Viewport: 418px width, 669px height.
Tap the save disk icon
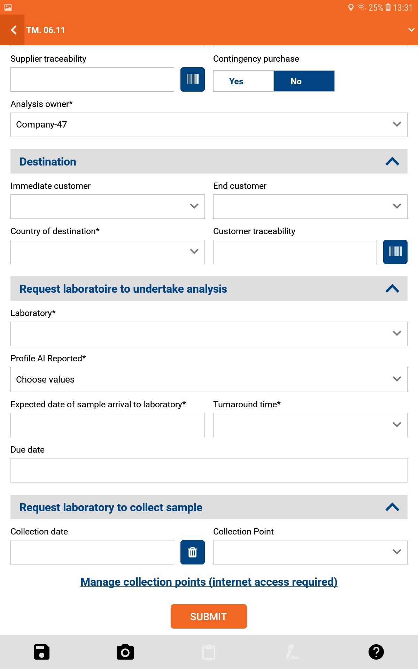click(42, 652)
